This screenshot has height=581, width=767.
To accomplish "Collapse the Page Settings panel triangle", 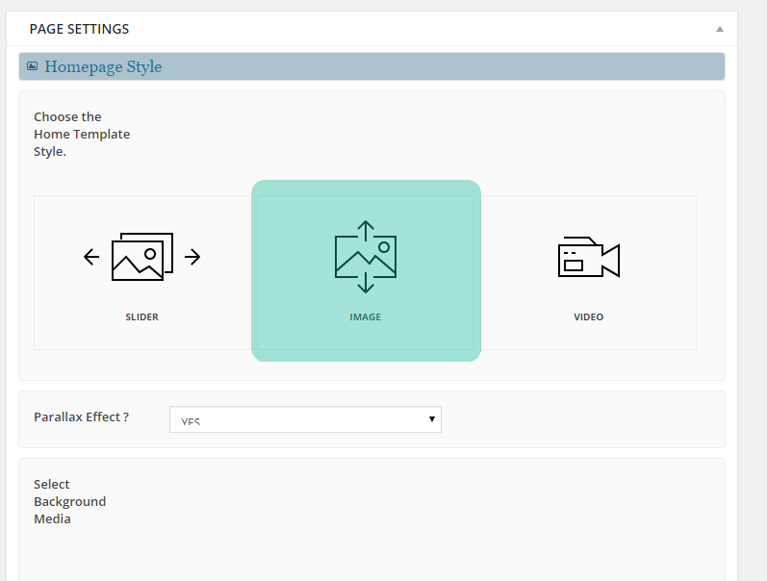I will coord(719,29).
